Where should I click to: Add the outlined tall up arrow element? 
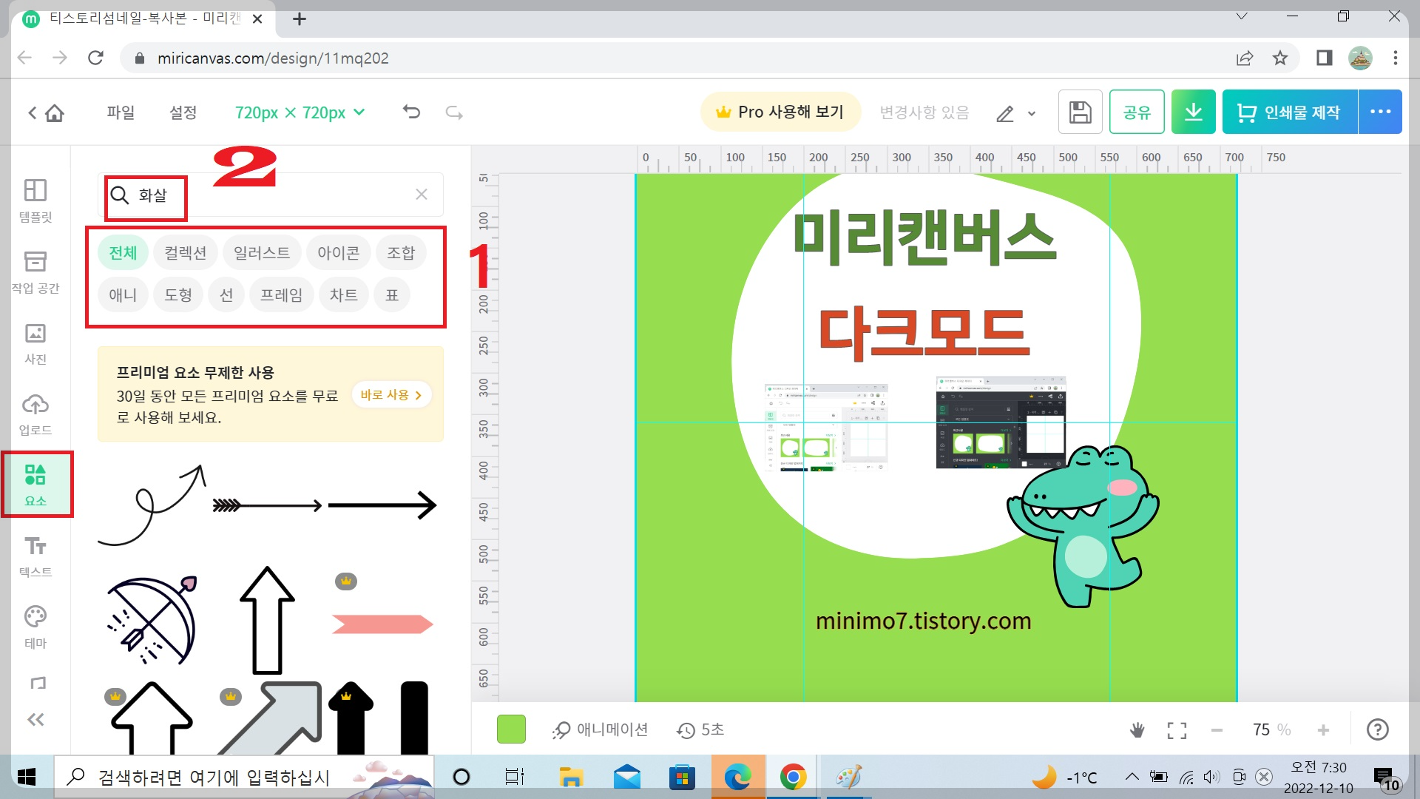267,621
